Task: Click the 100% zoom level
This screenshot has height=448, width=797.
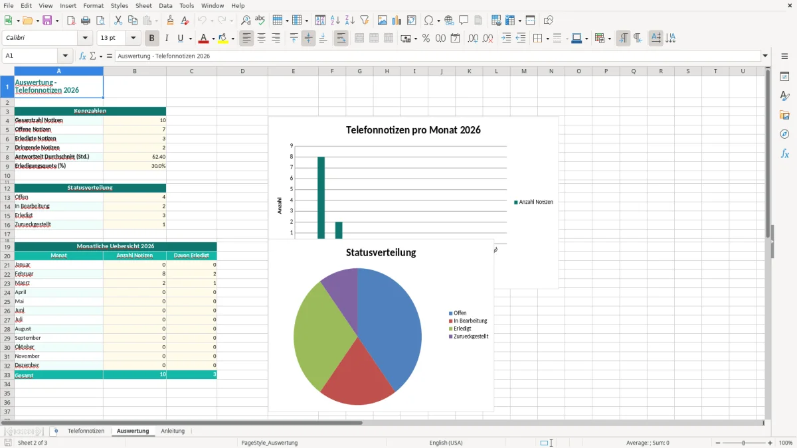Action: pos(786,443)
